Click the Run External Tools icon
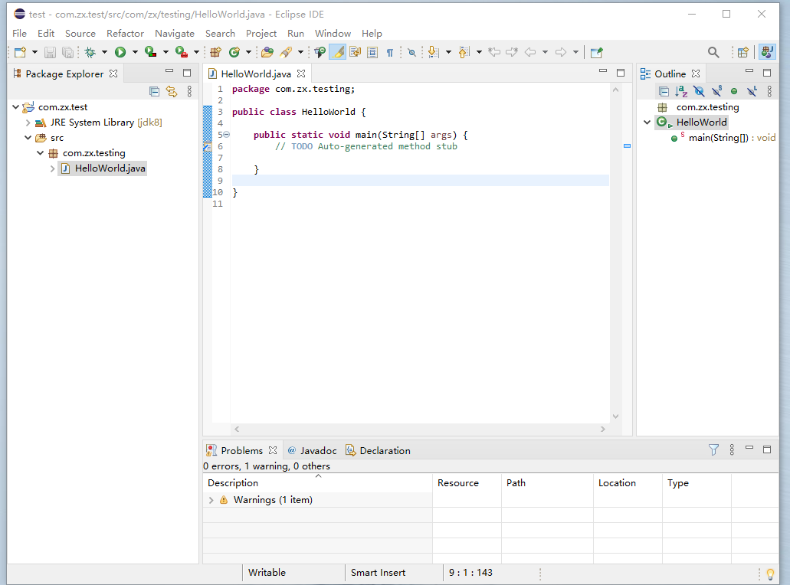Screen dimensions: 790x585 (x=182, y=52)
